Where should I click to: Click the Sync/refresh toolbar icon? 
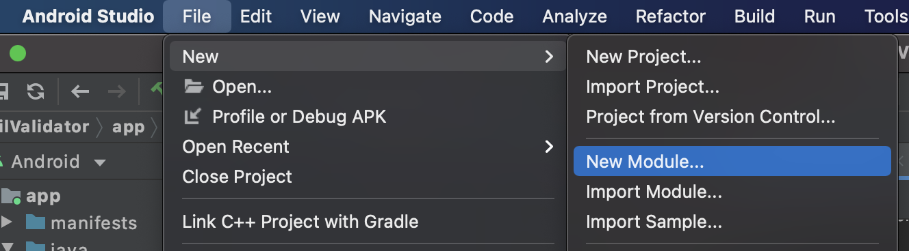36,91
